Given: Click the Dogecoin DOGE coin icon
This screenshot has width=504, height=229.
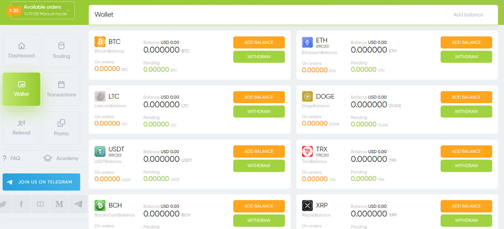Looking at the screenshot, I should [x=307, y=96].
